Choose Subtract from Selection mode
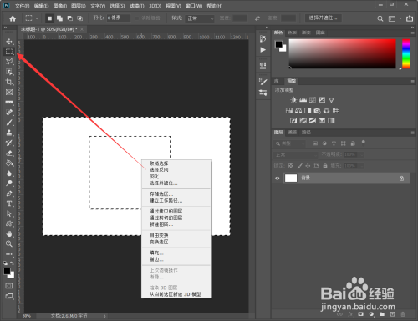This screenshot has height=321, width=418. [x=70, y=18]
